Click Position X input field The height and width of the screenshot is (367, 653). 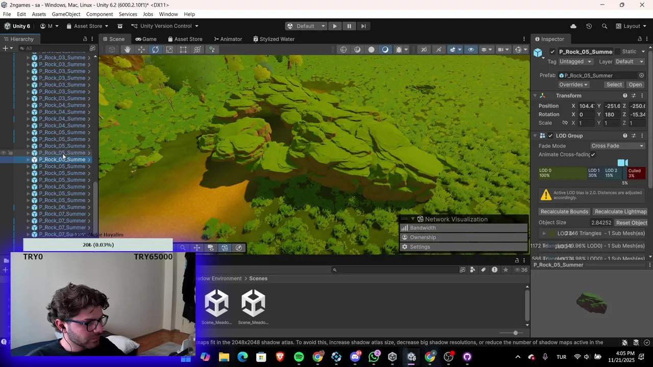[587, 106]
